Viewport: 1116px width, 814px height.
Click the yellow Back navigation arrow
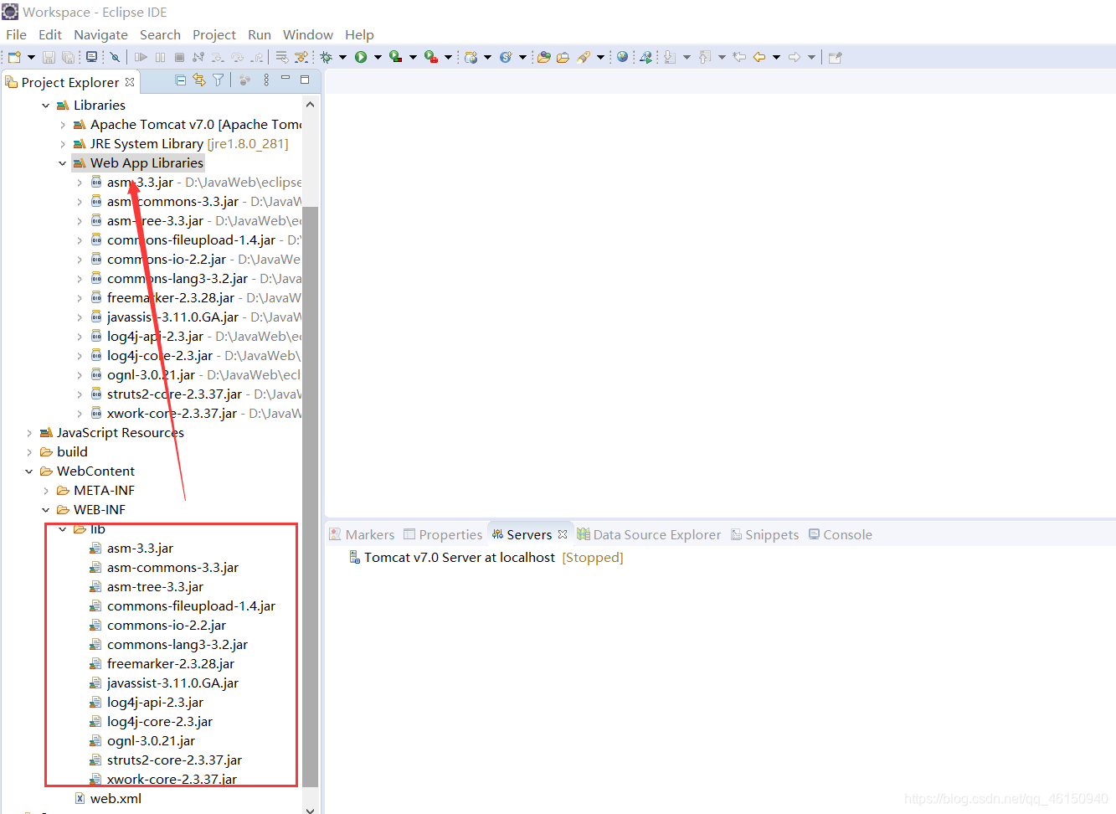tap(759, 57)
